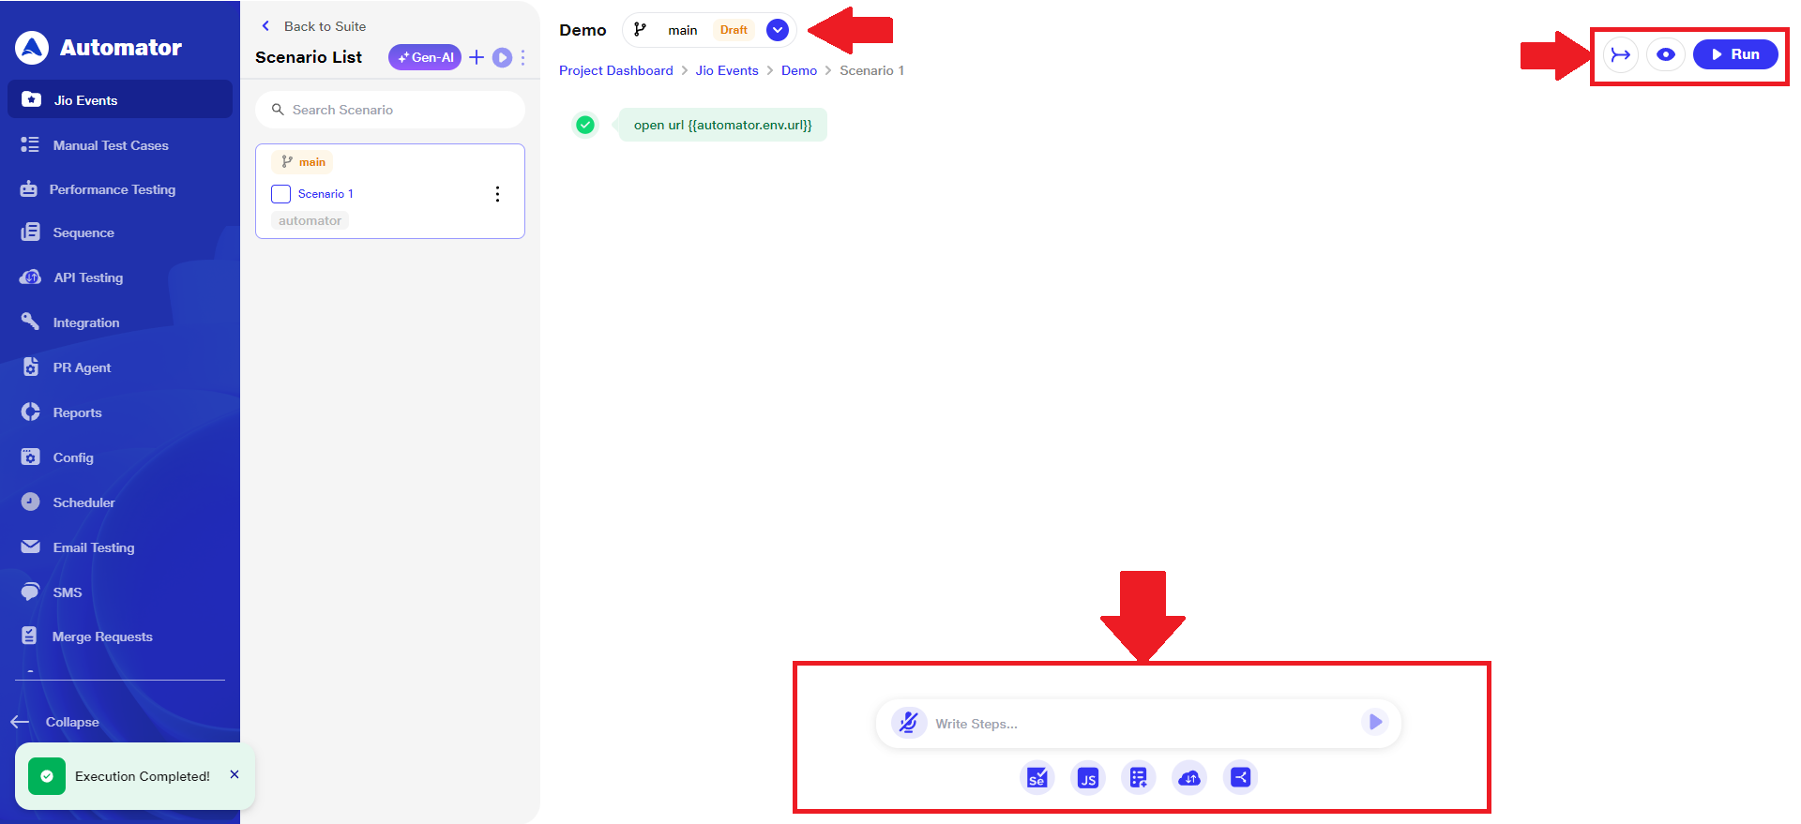The height and width of the screenshot is (824, 1801).
Task: Open Reports in the sidebar
Action: coord(77,412)
